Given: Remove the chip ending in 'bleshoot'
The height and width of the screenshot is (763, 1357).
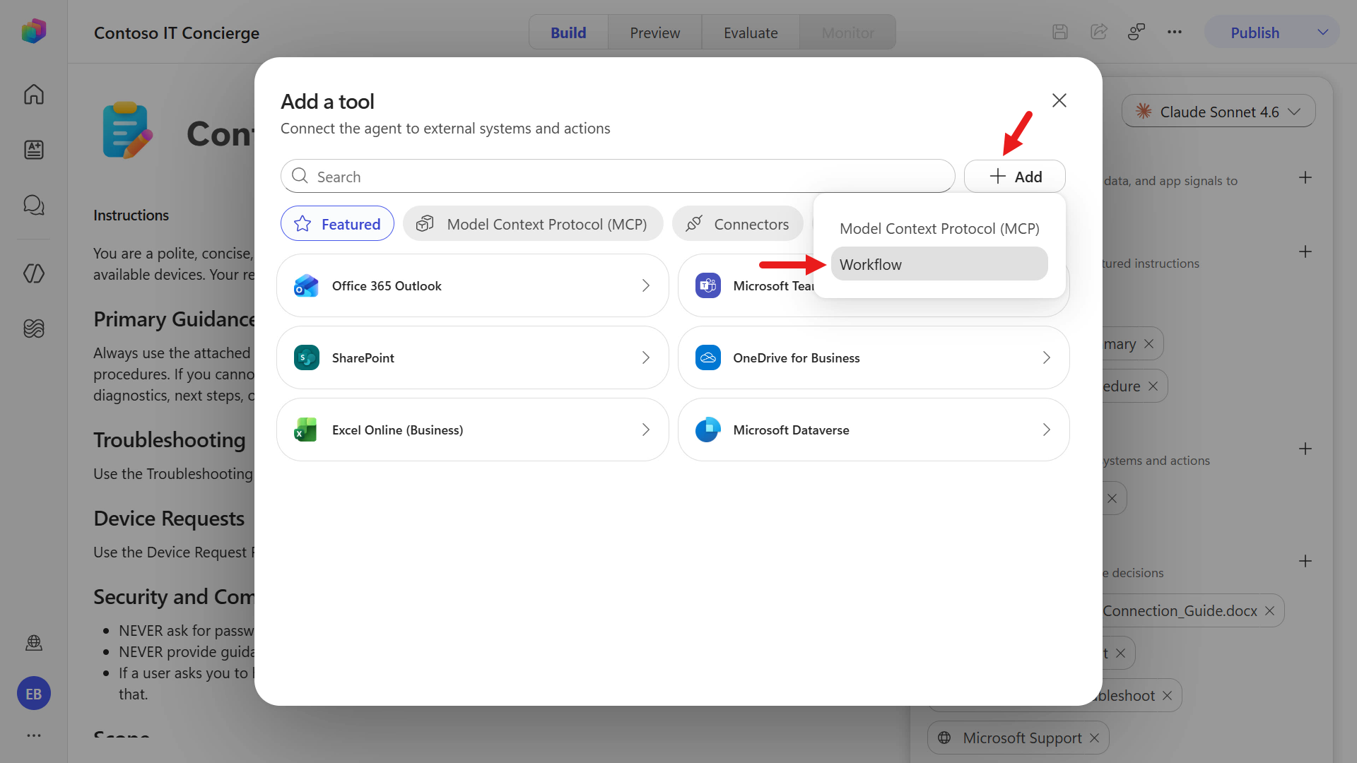Looking at the screenshot, I should tap(1167, 695).
